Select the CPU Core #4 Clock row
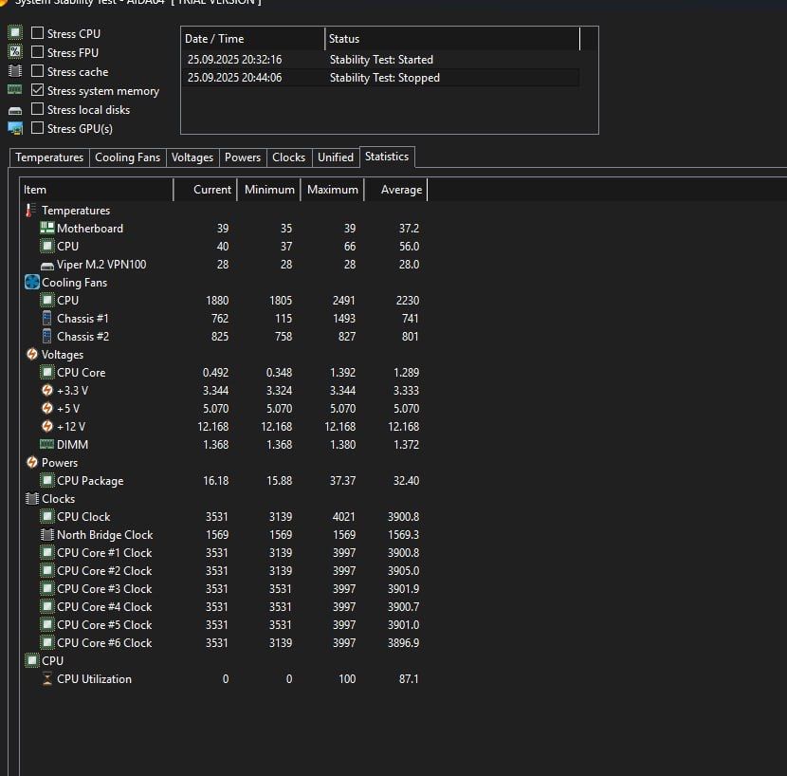The height and width of the screenshot is (776, 787). 224,607
